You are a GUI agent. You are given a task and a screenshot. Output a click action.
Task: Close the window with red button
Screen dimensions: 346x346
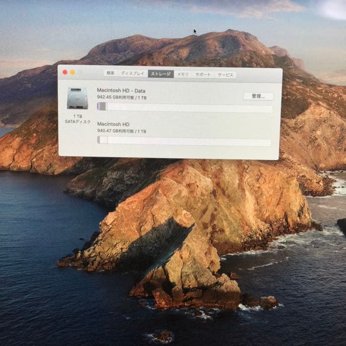click(x=65, y=73)
